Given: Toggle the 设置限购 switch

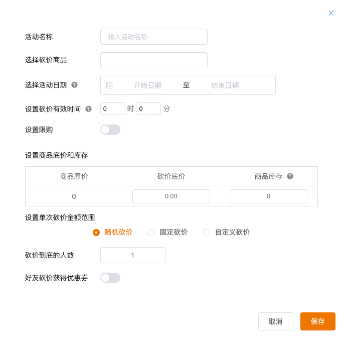Looking at the screenshot, I should click(x=110, y=130).
